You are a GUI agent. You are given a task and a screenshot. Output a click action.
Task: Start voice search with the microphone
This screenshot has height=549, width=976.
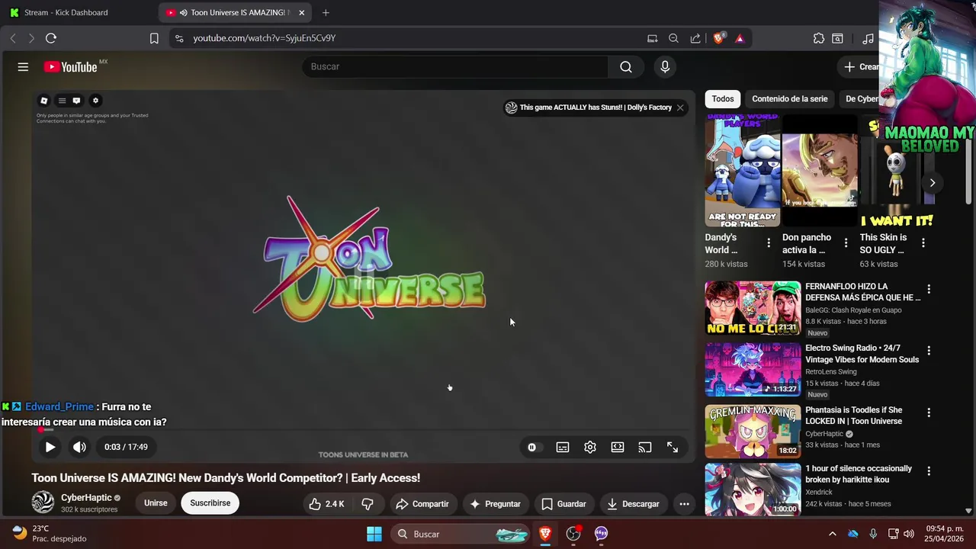click(x=665, y=67)
